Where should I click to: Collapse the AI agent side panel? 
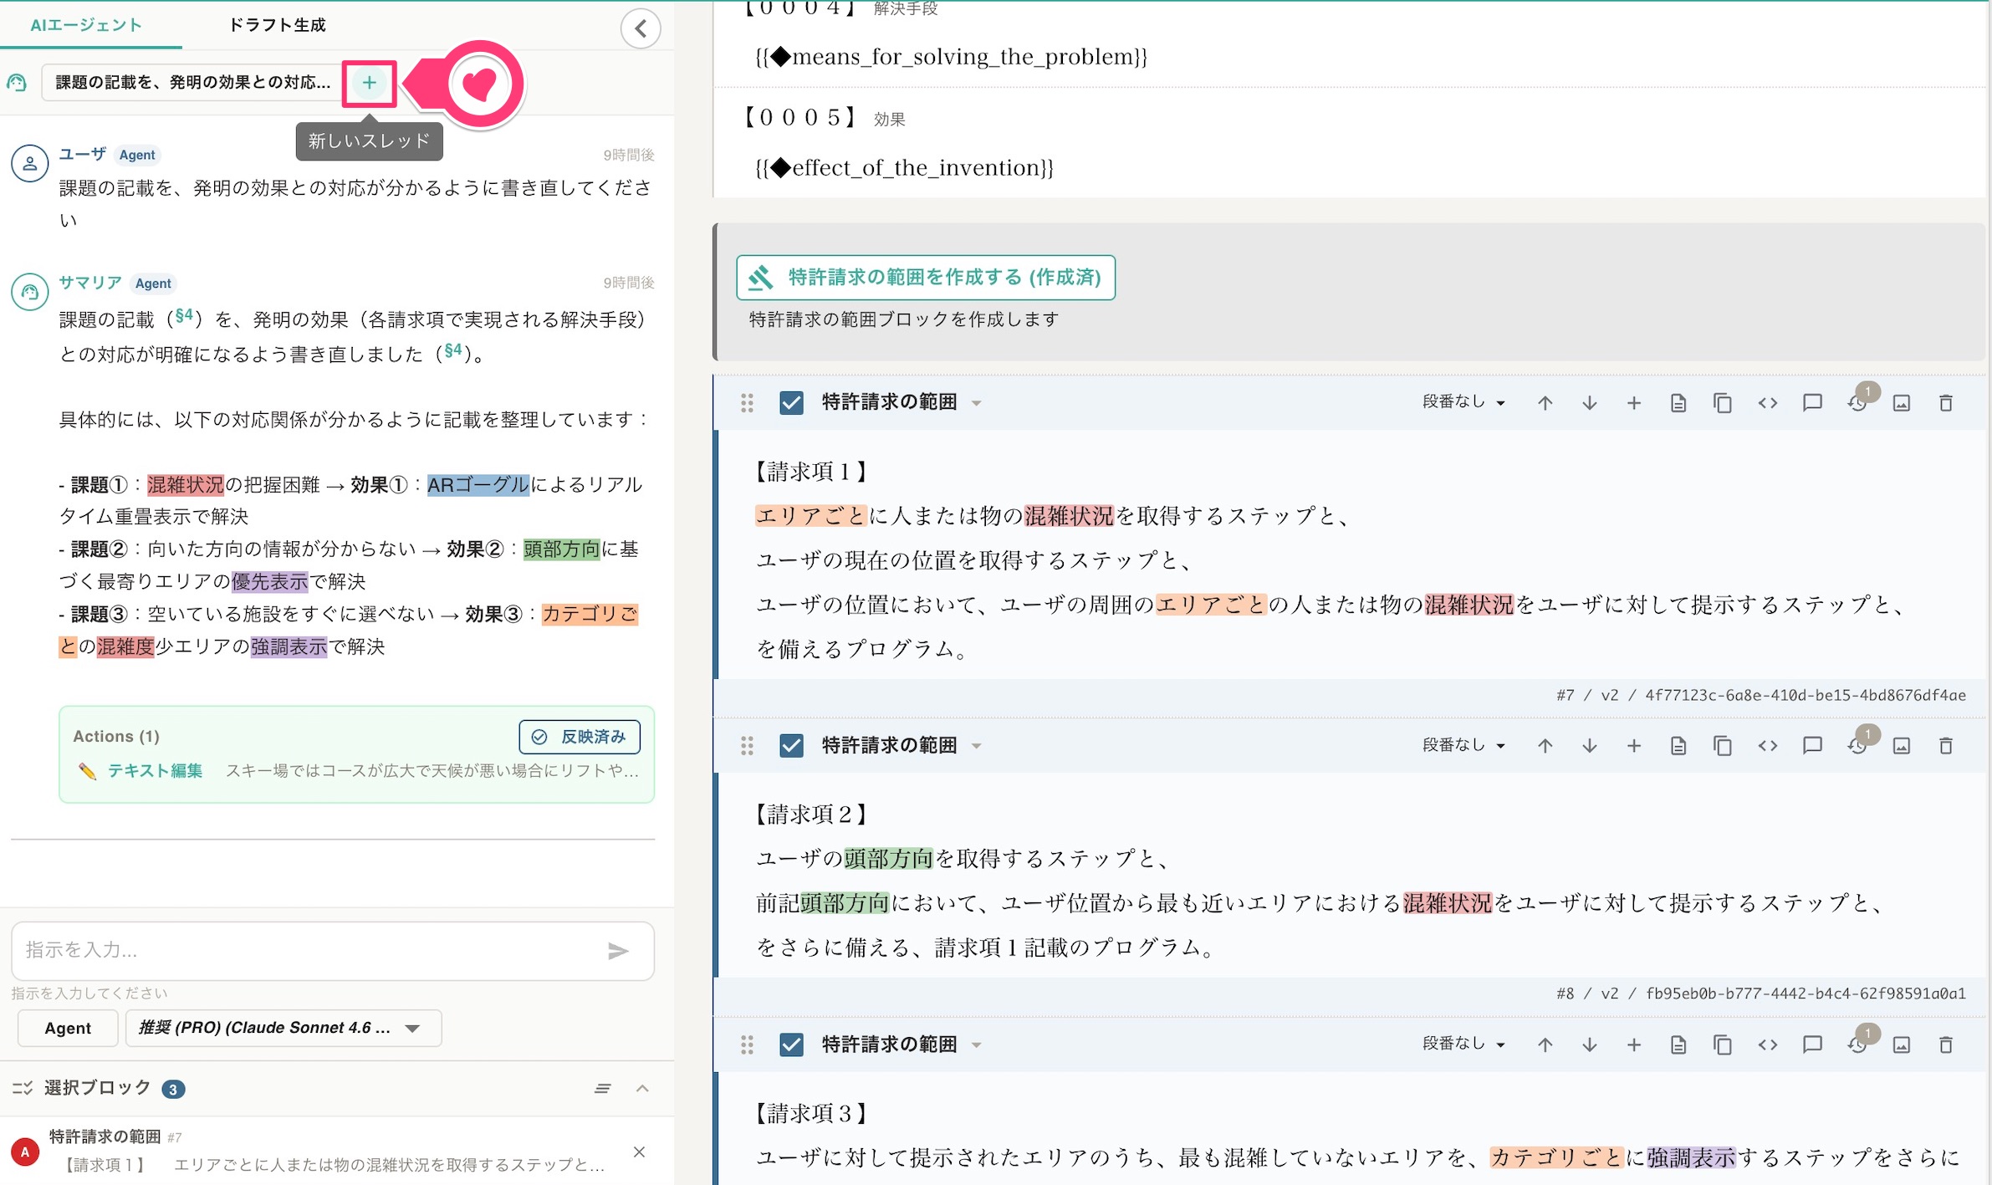[x=641, y=29]
